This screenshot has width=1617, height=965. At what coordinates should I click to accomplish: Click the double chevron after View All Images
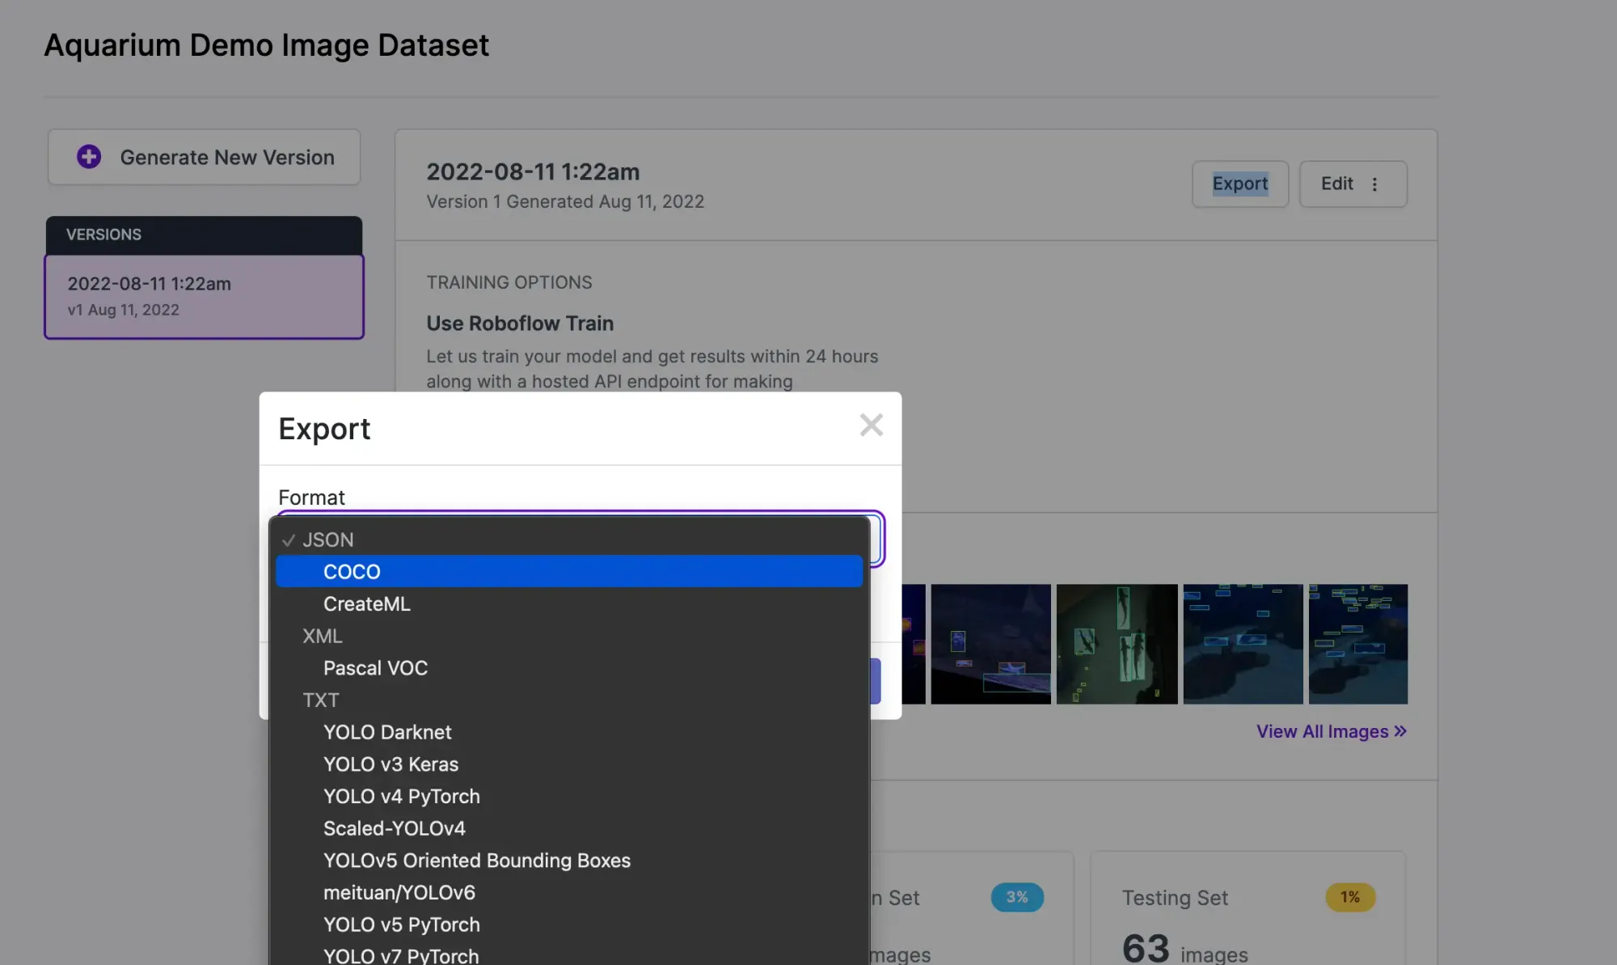pos(1400,731)
